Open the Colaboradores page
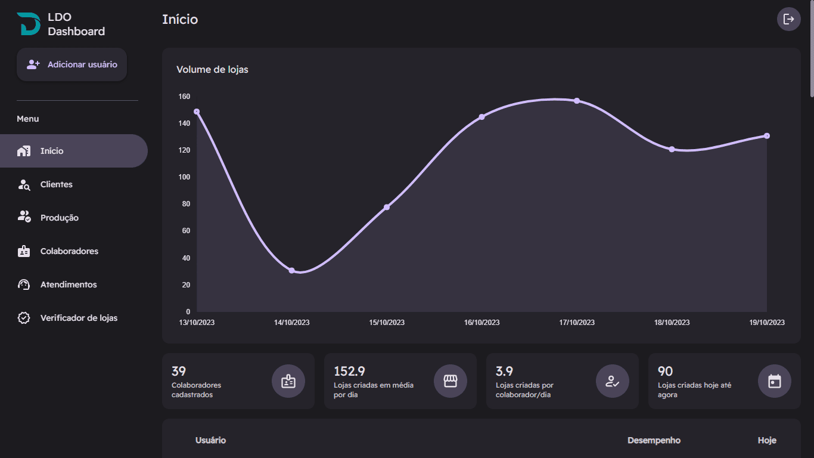The height and width of the screenshot is (458, 814). click(69, 251)
